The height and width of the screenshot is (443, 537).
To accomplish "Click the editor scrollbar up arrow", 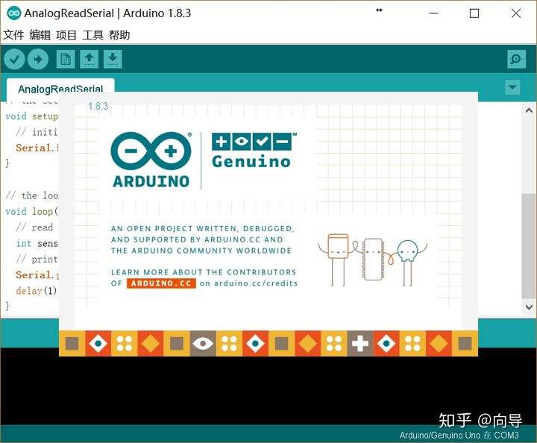I will coord(529,110).
